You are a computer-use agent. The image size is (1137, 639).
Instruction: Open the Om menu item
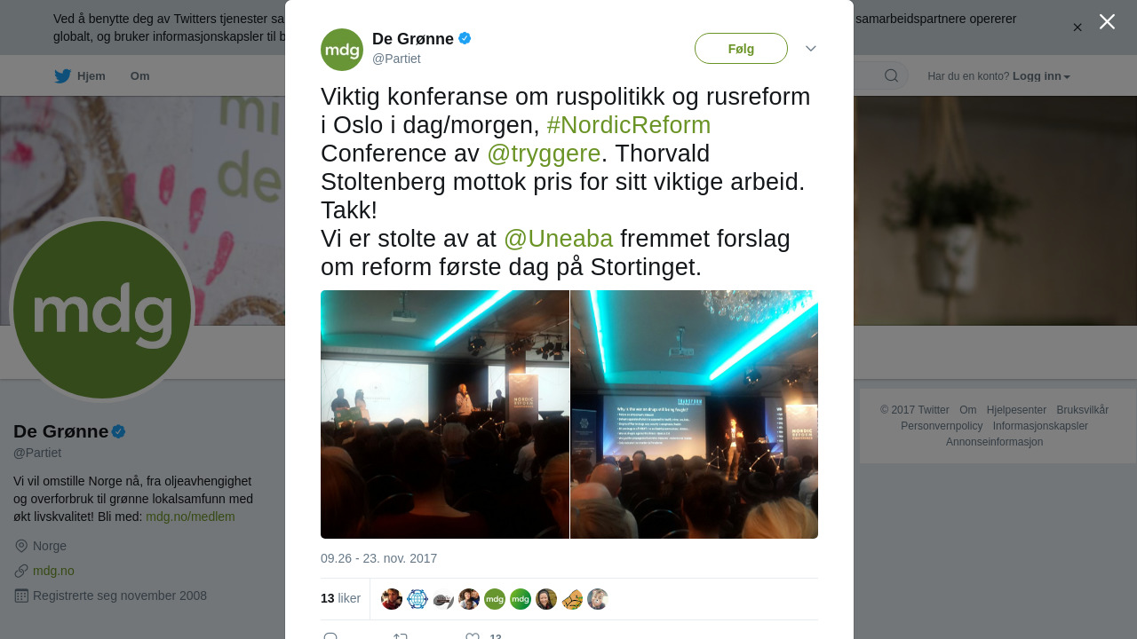tap(140, 76)
